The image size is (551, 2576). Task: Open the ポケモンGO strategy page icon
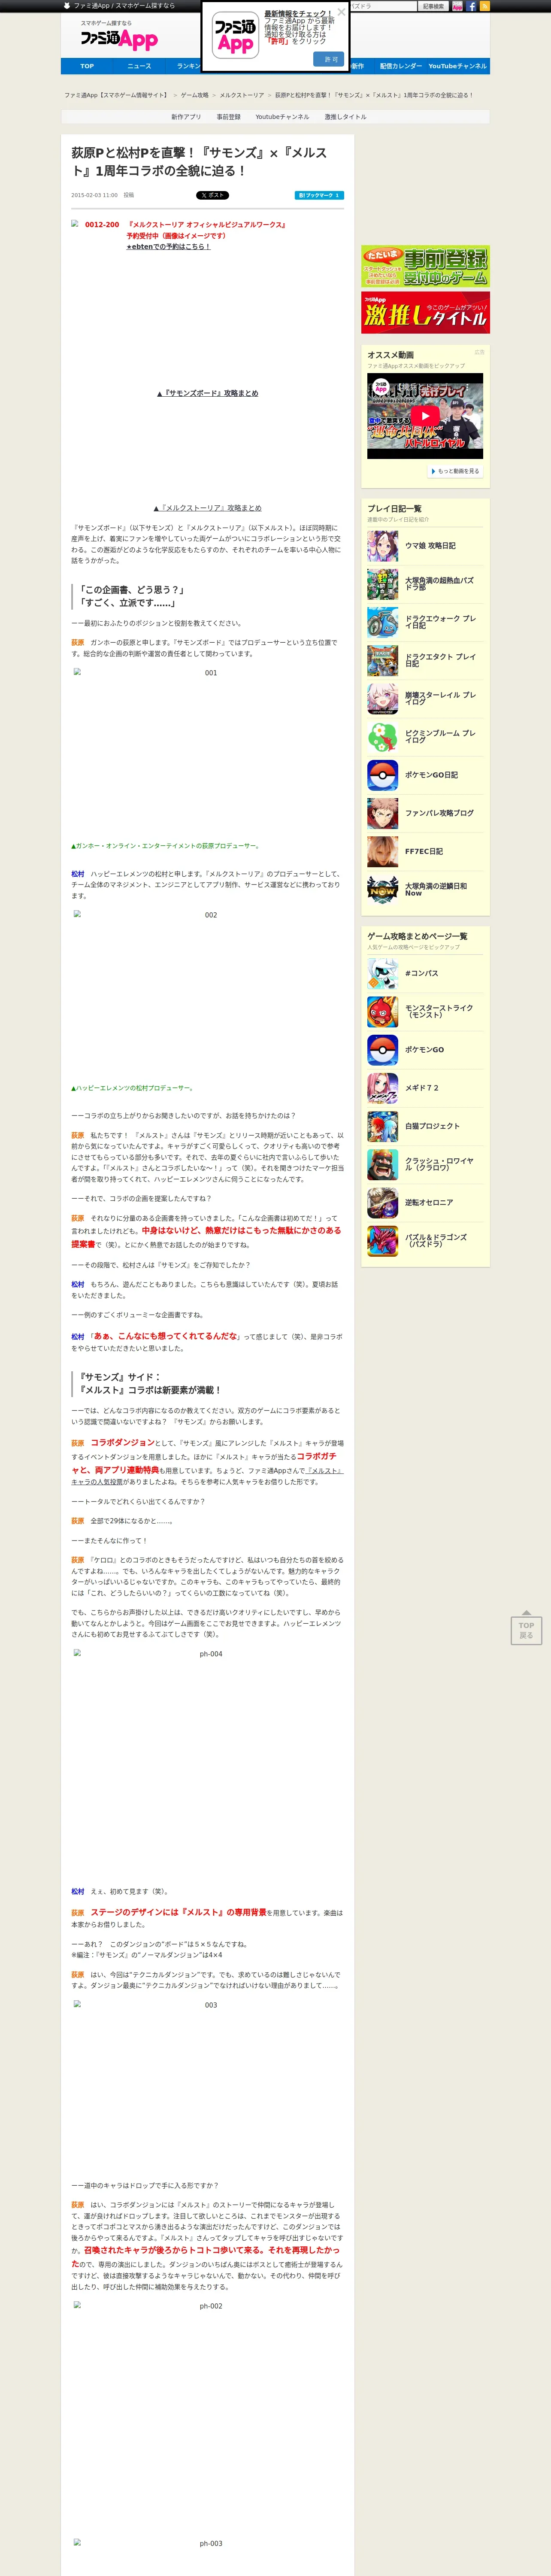tap(382, 1050)
